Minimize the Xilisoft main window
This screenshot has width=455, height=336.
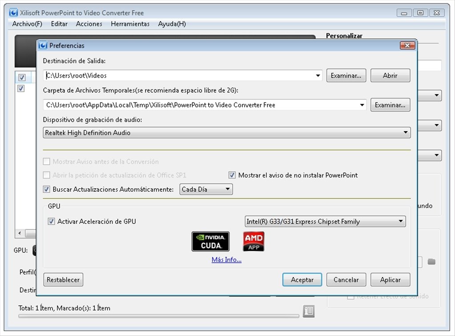[x=404, y=13]
